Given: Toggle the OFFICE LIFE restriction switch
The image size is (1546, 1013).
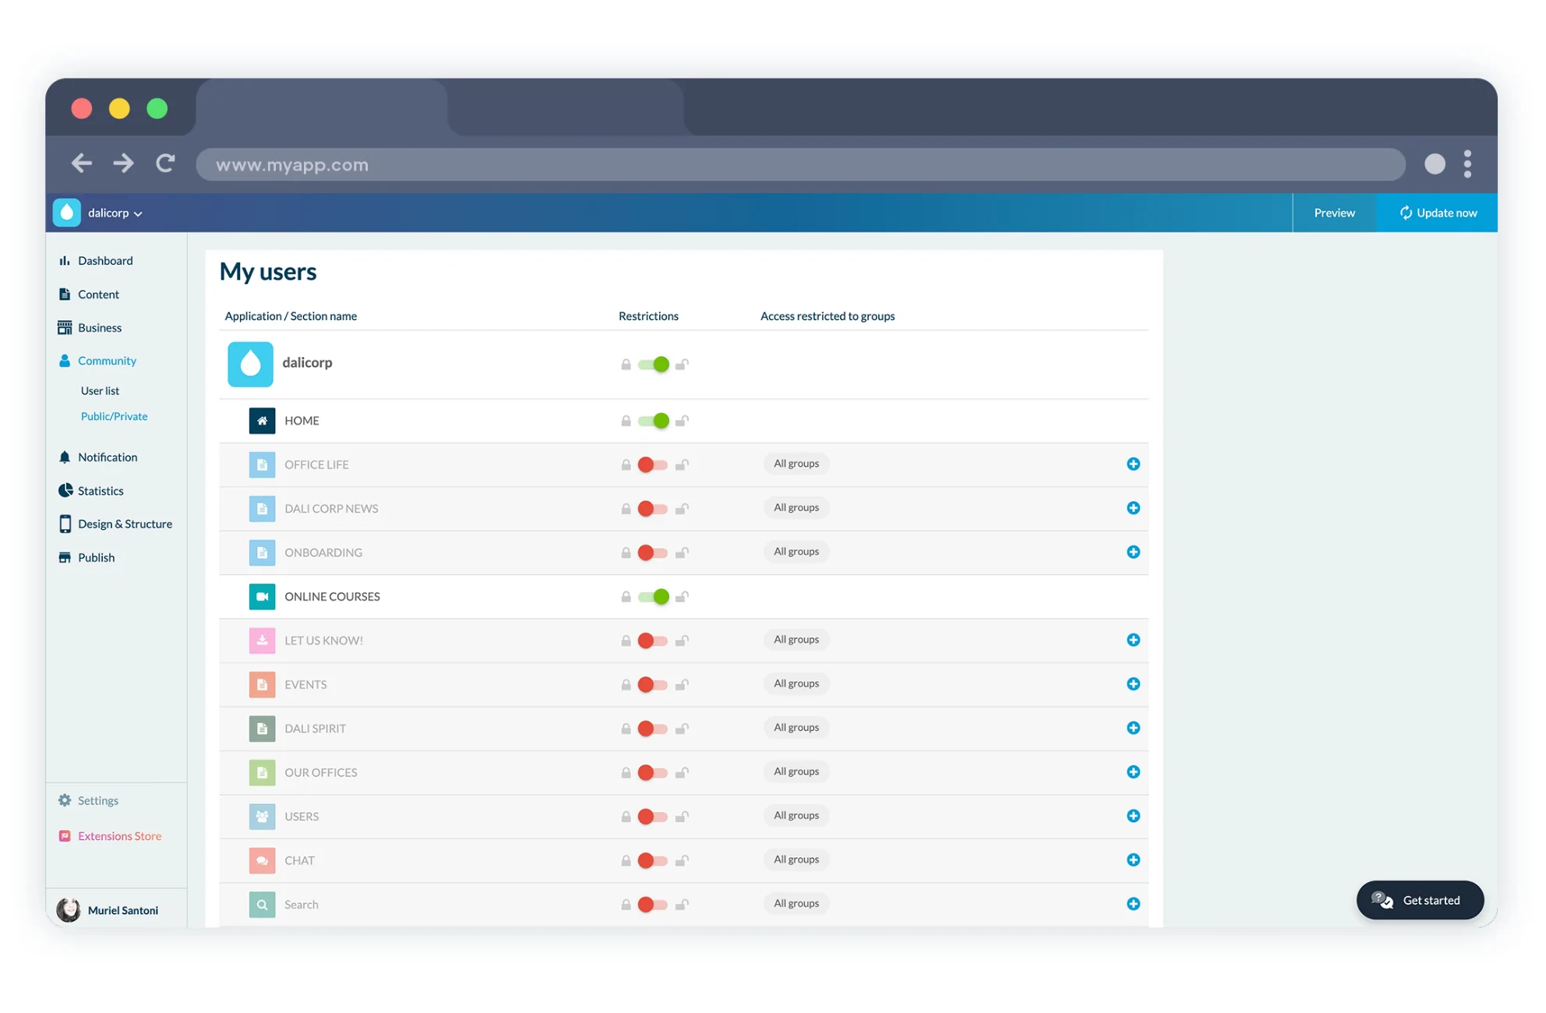Looking at the screenshot, I should pos(653,464).
